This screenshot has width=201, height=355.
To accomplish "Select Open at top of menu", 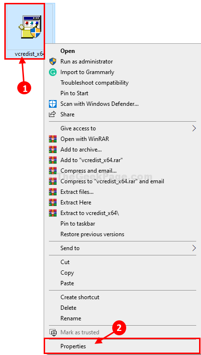I will (68, 51).
